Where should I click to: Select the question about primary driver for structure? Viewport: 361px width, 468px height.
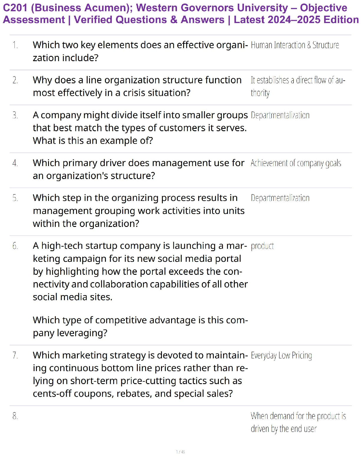139,169
